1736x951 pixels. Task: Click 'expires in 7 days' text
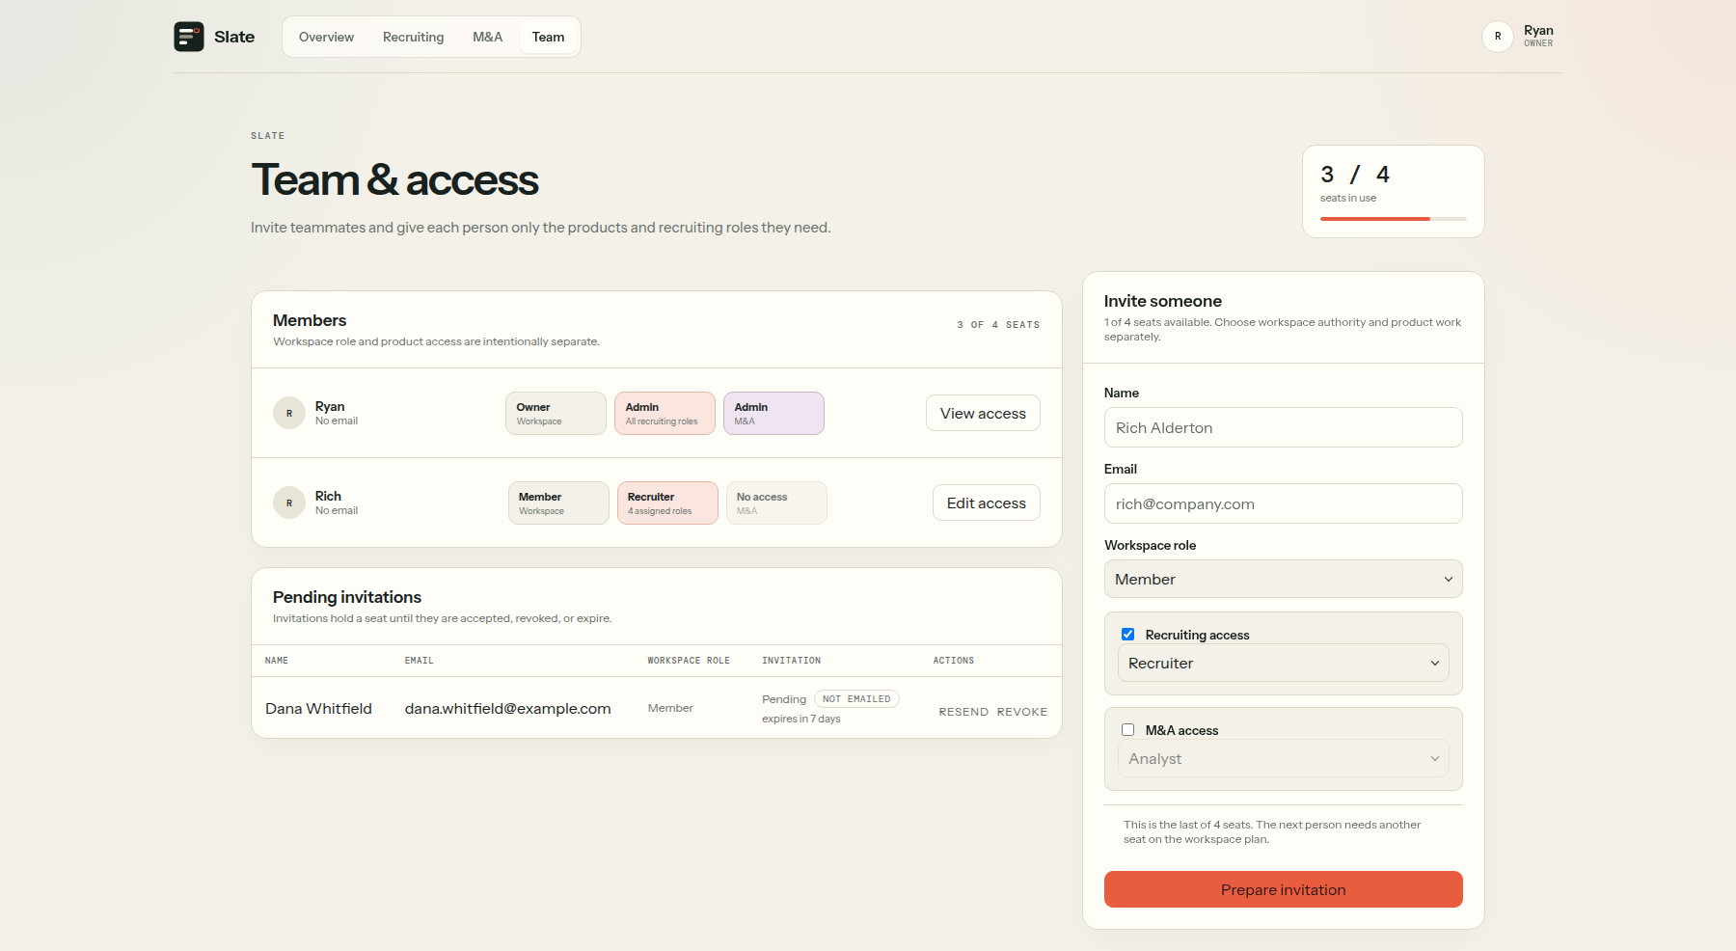(x=800, y=719)
